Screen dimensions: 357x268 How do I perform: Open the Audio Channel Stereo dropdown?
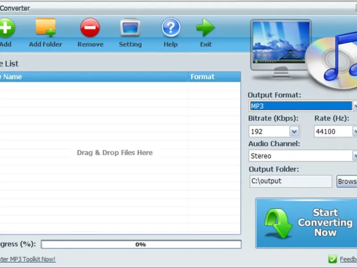point(303,156)
